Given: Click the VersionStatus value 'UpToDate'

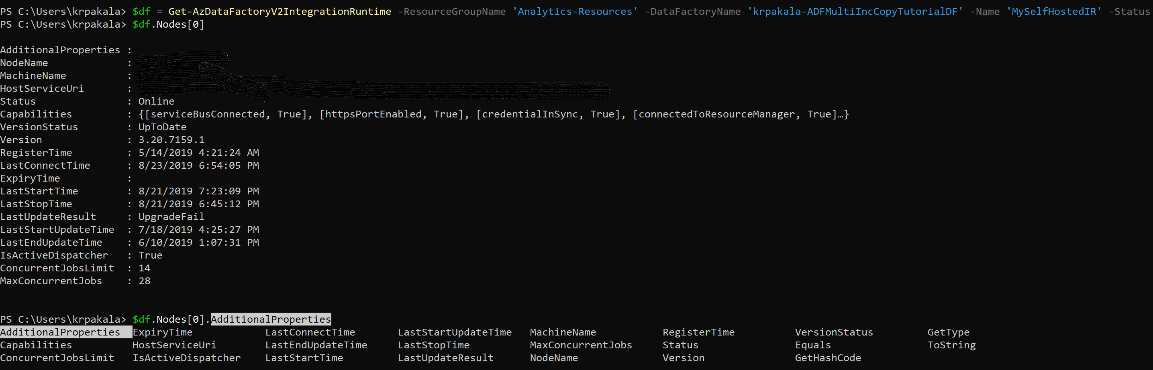Looking at the screenshot, I should pyautogui.click(x=162, y=127).
